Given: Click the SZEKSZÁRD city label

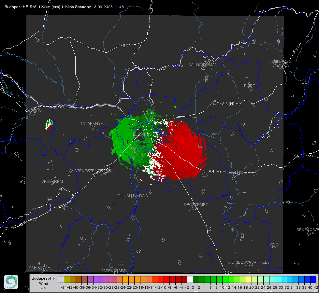Looking at the screenshot, I should coord(115,271).
